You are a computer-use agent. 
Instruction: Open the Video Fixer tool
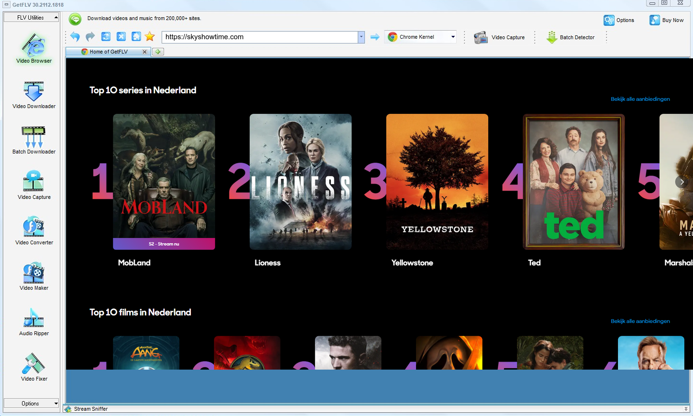(34, 367)
